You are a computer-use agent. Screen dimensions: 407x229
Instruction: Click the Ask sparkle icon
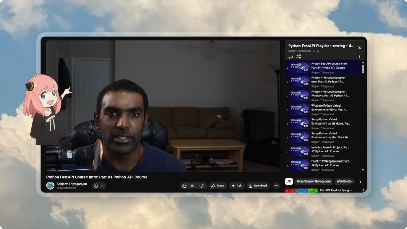233,186
